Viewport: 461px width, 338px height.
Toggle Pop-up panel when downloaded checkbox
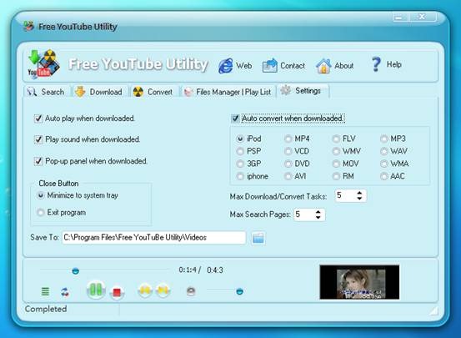pos(38,161)
